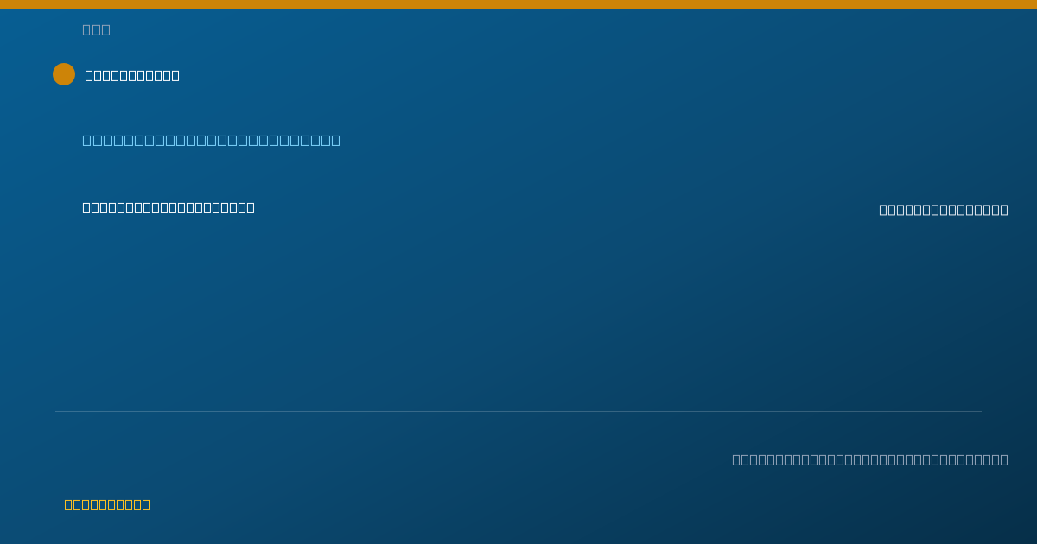Click the white heading next to the orange circle
1037x544 pixels.
132,75
